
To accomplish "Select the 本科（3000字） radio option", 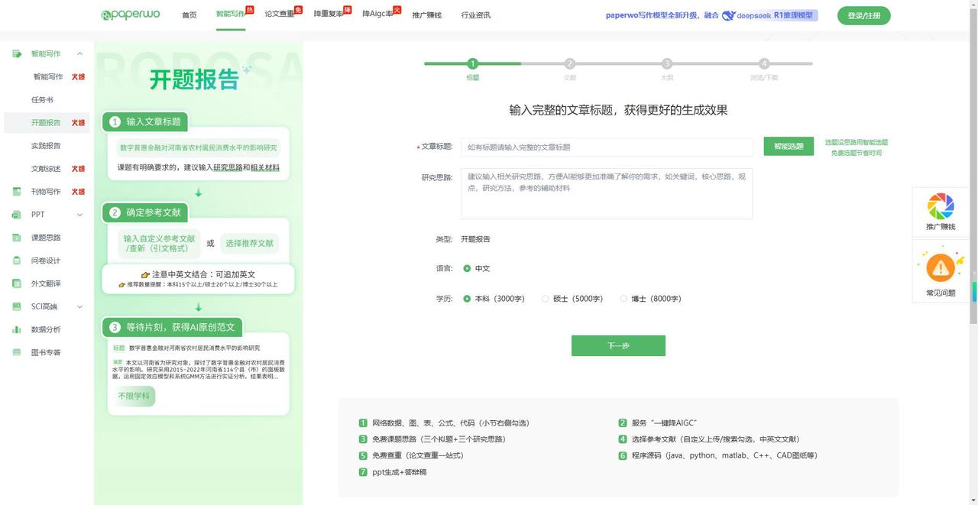I will 467,299.
